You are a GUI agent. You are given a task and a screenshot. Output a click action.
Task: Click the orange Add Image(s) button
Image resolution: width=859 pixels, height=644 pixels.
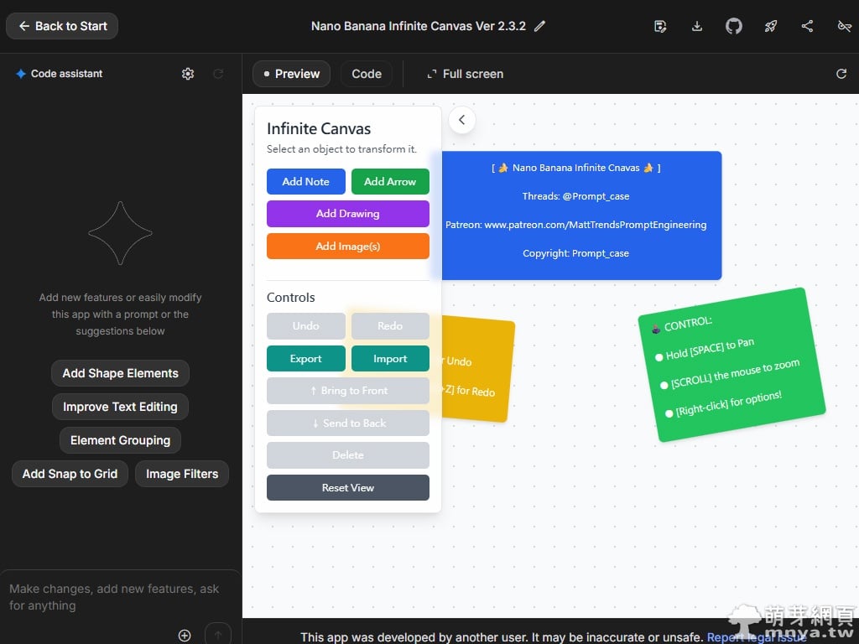click(x=347, y=247)
